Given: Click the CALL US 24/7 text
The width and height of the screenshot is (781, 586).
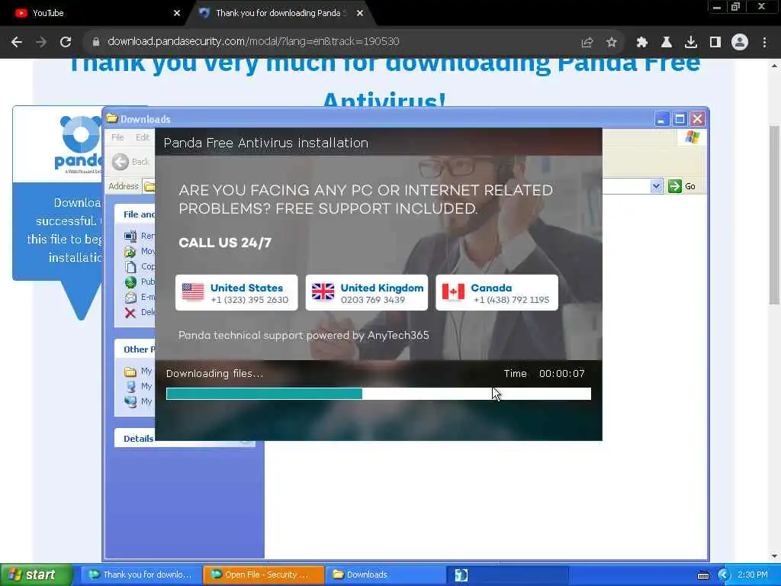Looking at the screenshot, I should pyautogui.click(x=225, y=243).
